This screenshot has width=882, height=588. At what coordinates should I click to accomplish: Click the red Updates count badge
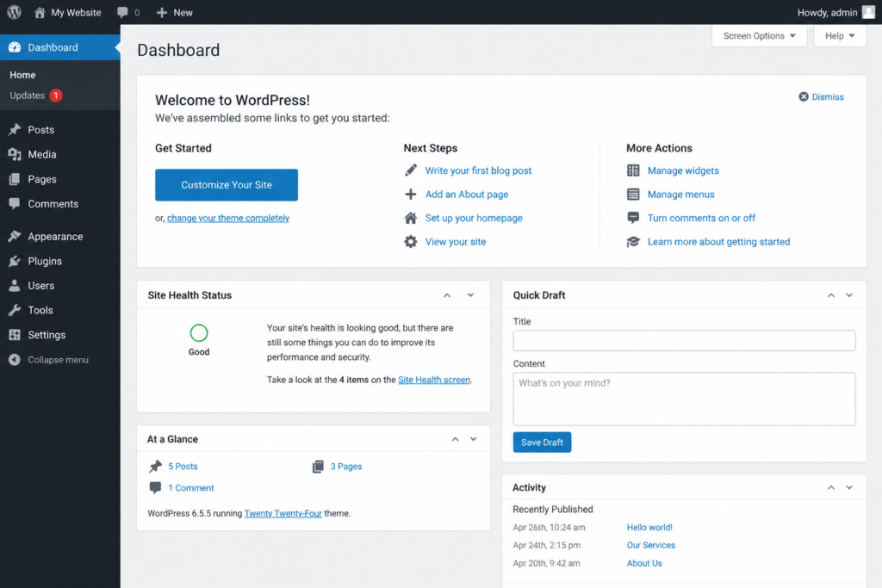click(x=56, y=96)
